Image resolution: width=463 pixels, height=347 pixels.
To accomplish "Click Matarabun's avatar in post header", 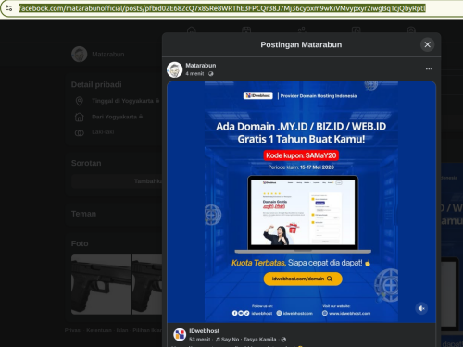I will click(174, 69).
